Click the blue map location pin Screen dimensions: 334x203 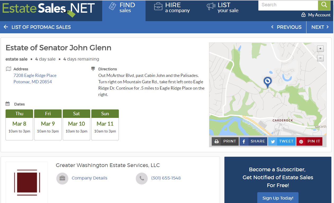point(267,82)
